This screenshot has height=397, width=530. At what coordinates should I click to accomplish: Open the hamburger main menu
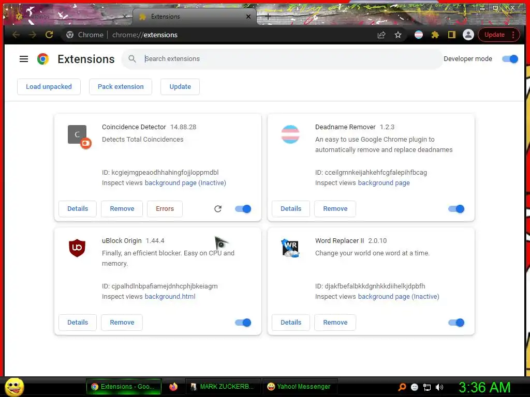click(24, 59)
